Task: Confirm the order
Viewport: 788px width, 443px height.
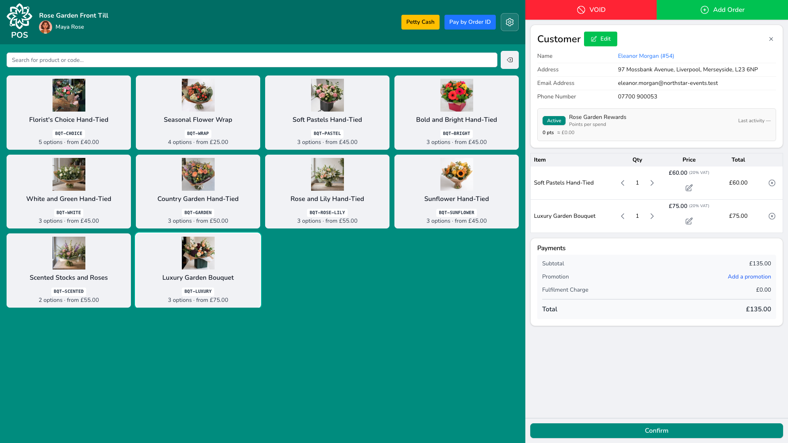Action: click(x=656, y=431)
